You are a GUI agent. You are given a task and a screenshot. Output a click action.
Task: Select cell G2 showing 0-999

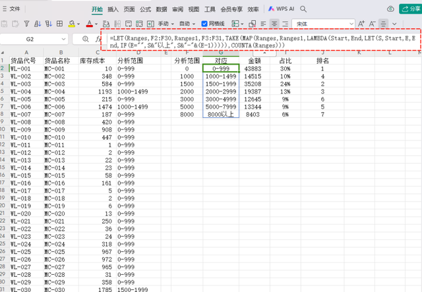(x=221, y=69)
